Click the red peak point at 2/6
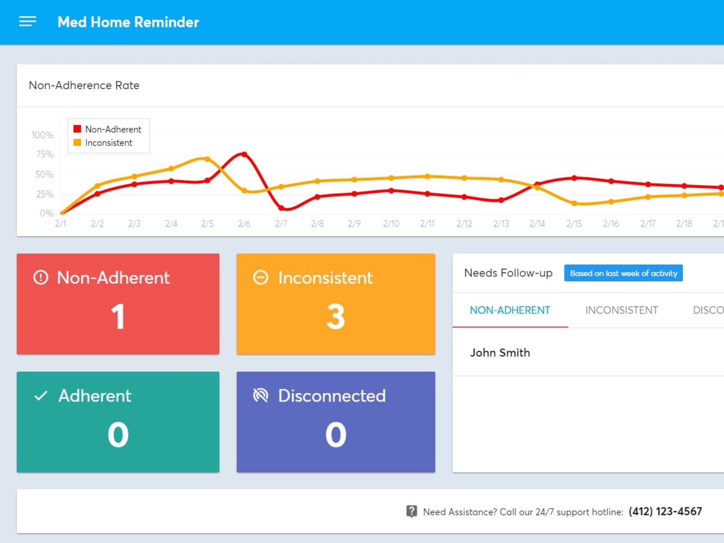Viewport: 724px width, 543px height. click(244, 154)
